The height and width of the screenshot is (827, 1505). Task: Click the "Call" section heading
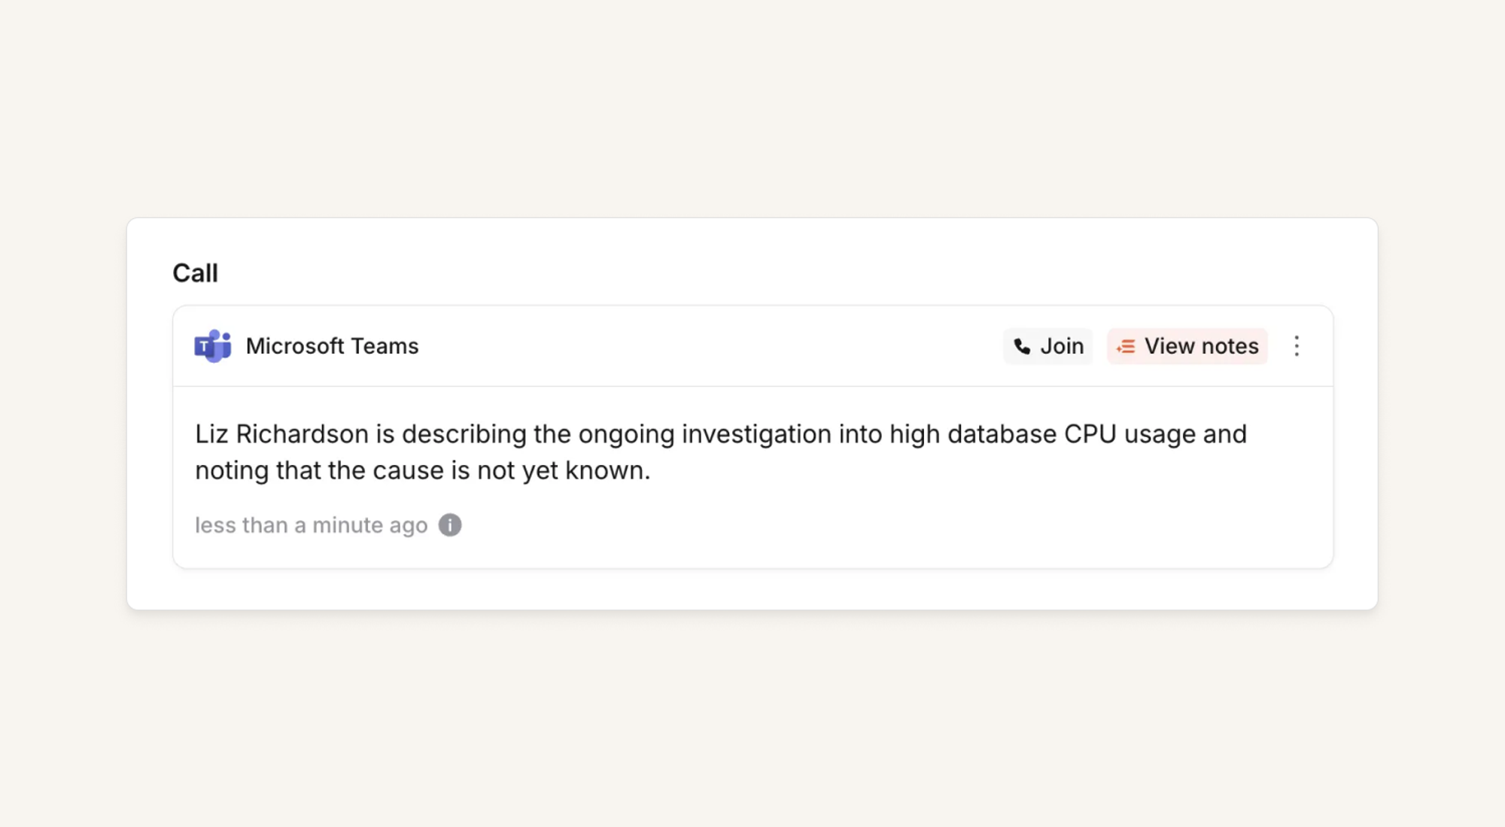click(x=195, y=273)
